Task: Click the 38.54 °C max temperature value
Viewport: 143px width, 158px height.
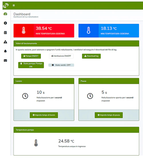Action: pos(44,28)
